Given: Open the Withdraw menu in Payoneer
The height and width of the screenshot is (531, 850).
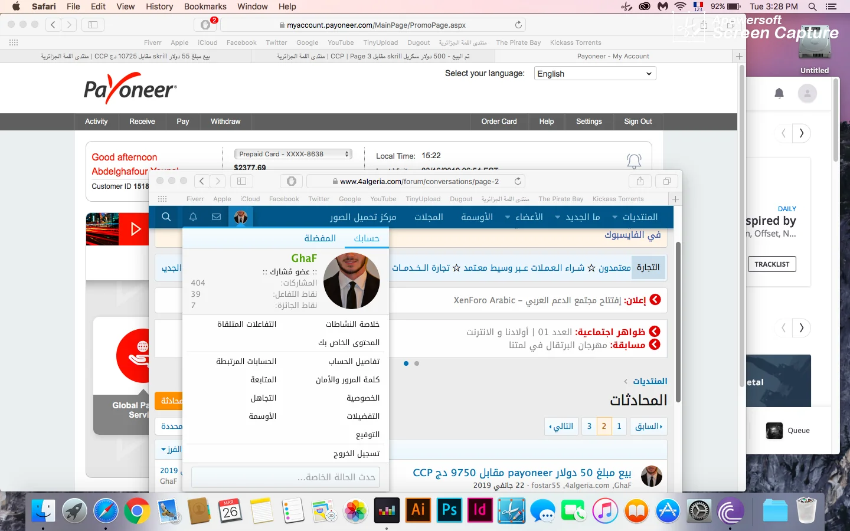Looking at the screenshot, I should 225,122.
